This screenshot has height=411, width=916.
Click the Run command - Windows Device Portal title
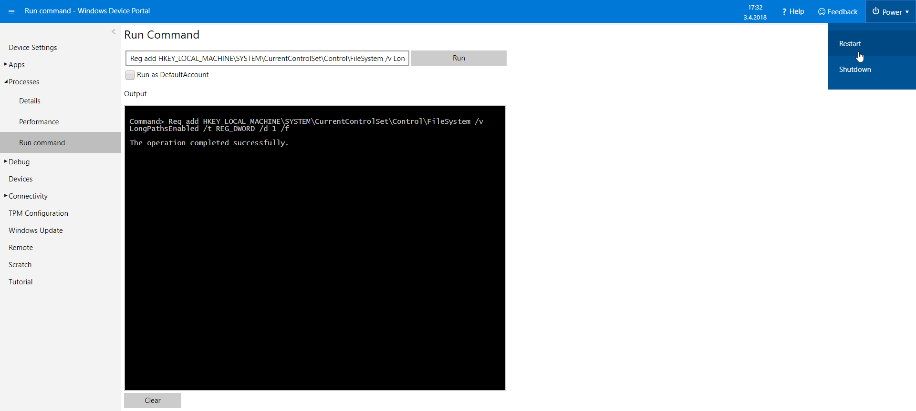tap(87, 11)
